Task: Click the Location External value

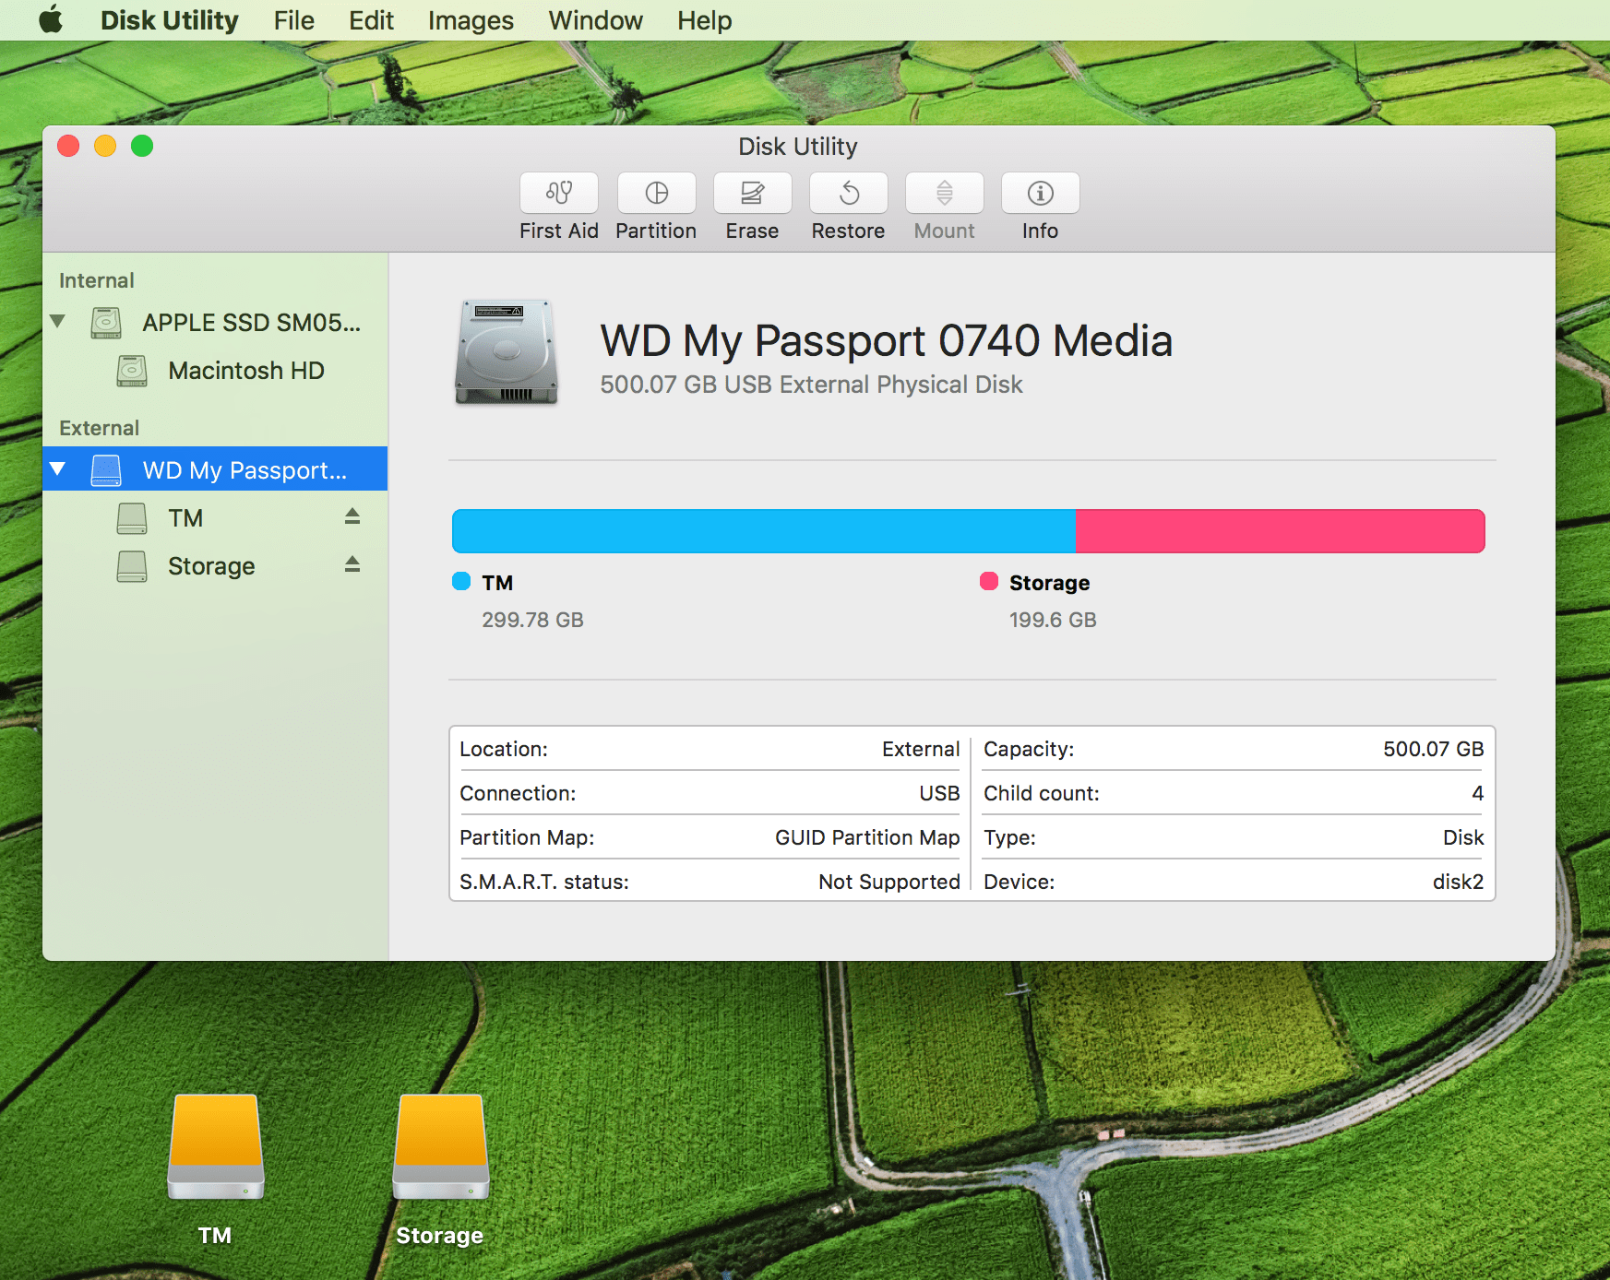Action: click(x=920, y=749)
